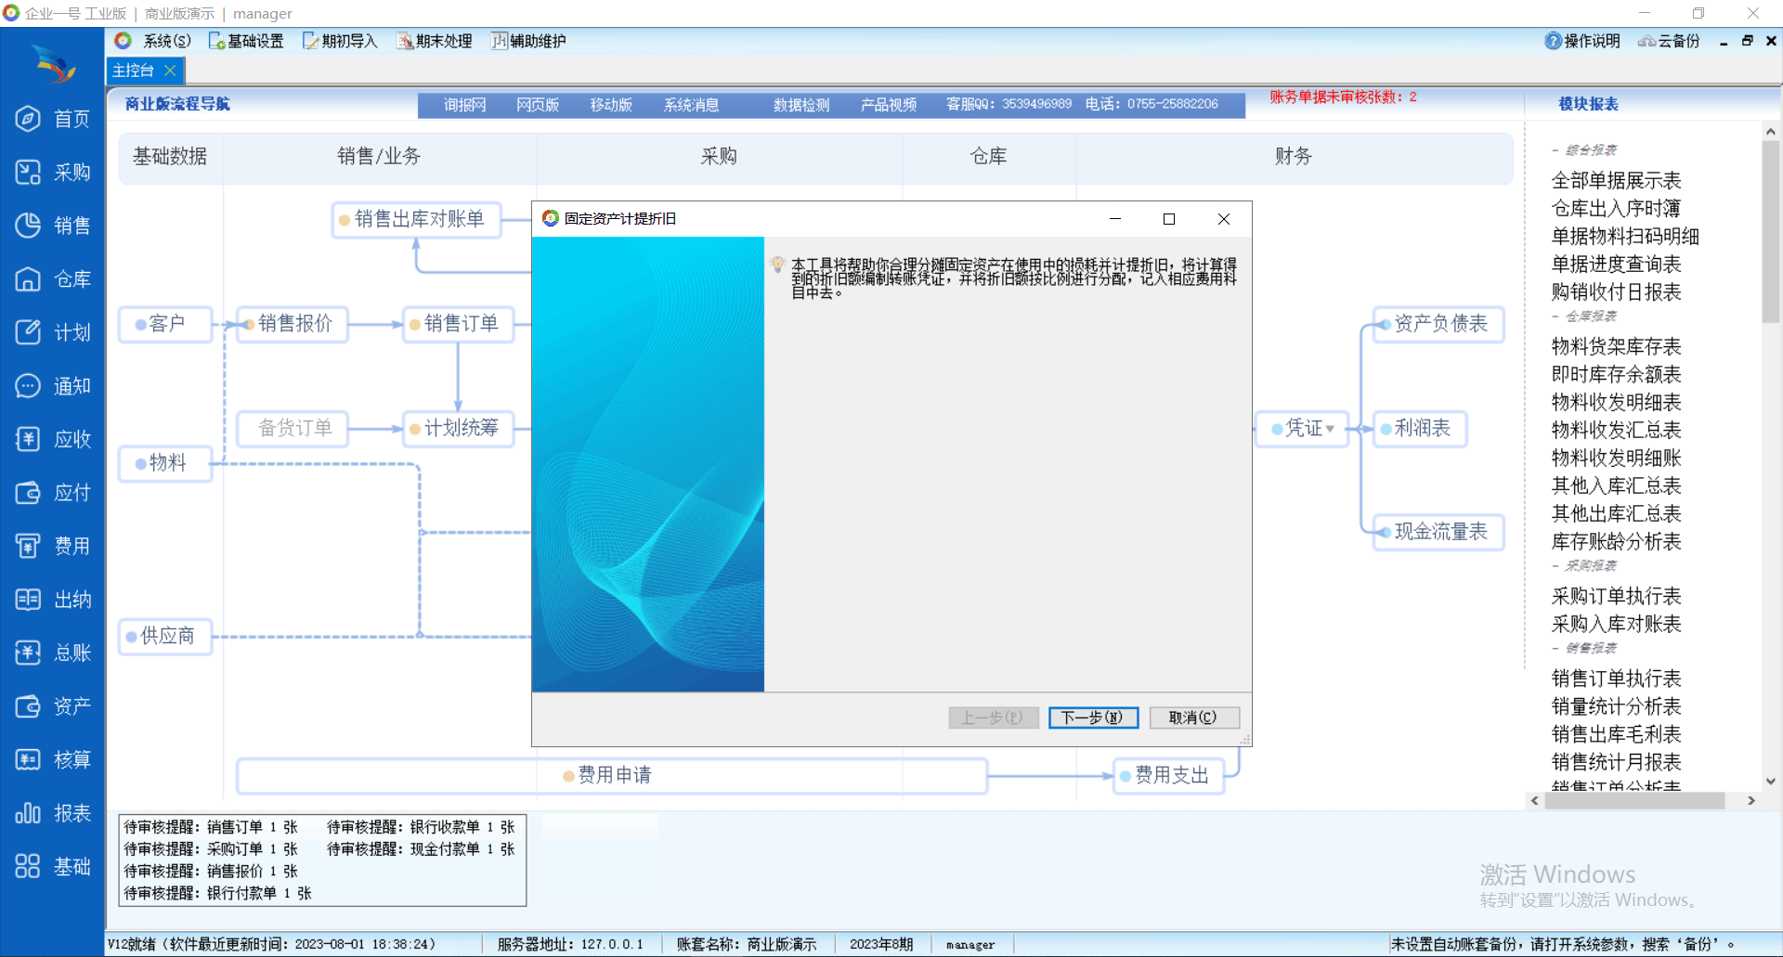
Task: Click the 资产负债表 flow node
Action: coord(1439,324)
